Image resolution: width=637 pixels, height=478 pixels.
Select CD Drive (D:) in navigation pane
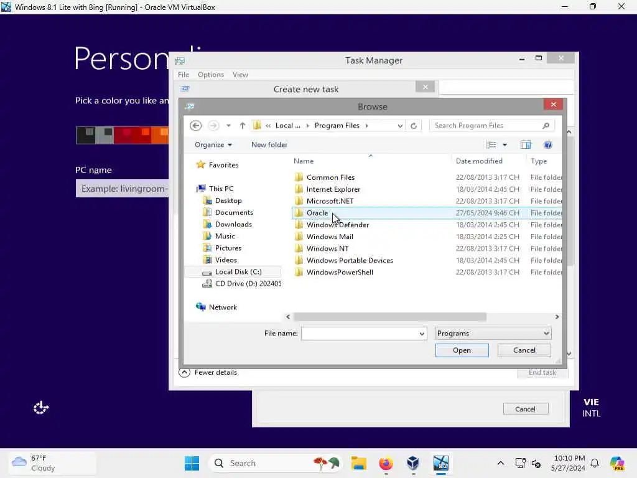[x=248, y=284]
